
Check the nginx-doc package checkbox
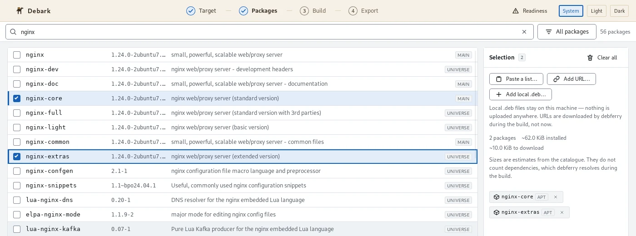[17, 84]
